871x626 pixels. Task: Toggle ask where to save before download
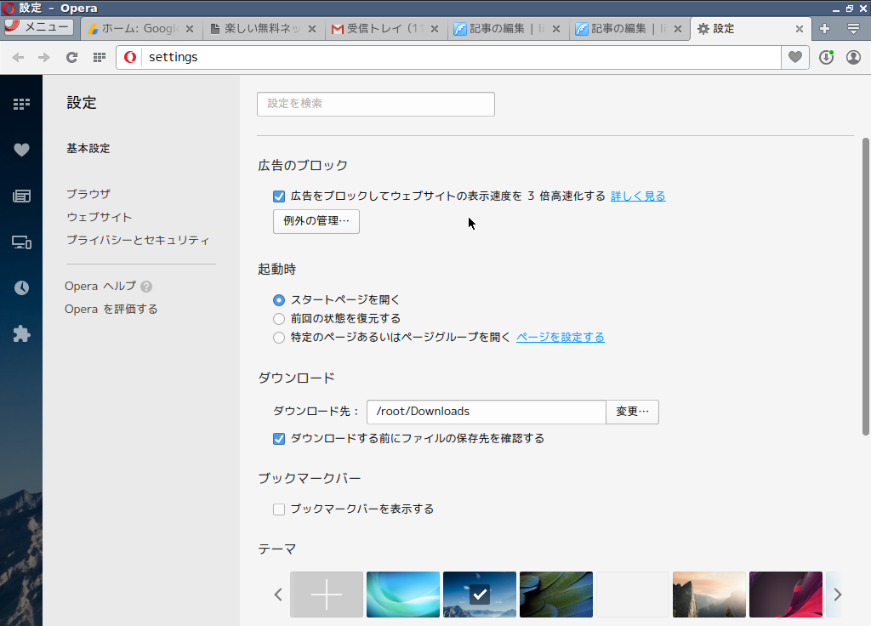[279, 439]
